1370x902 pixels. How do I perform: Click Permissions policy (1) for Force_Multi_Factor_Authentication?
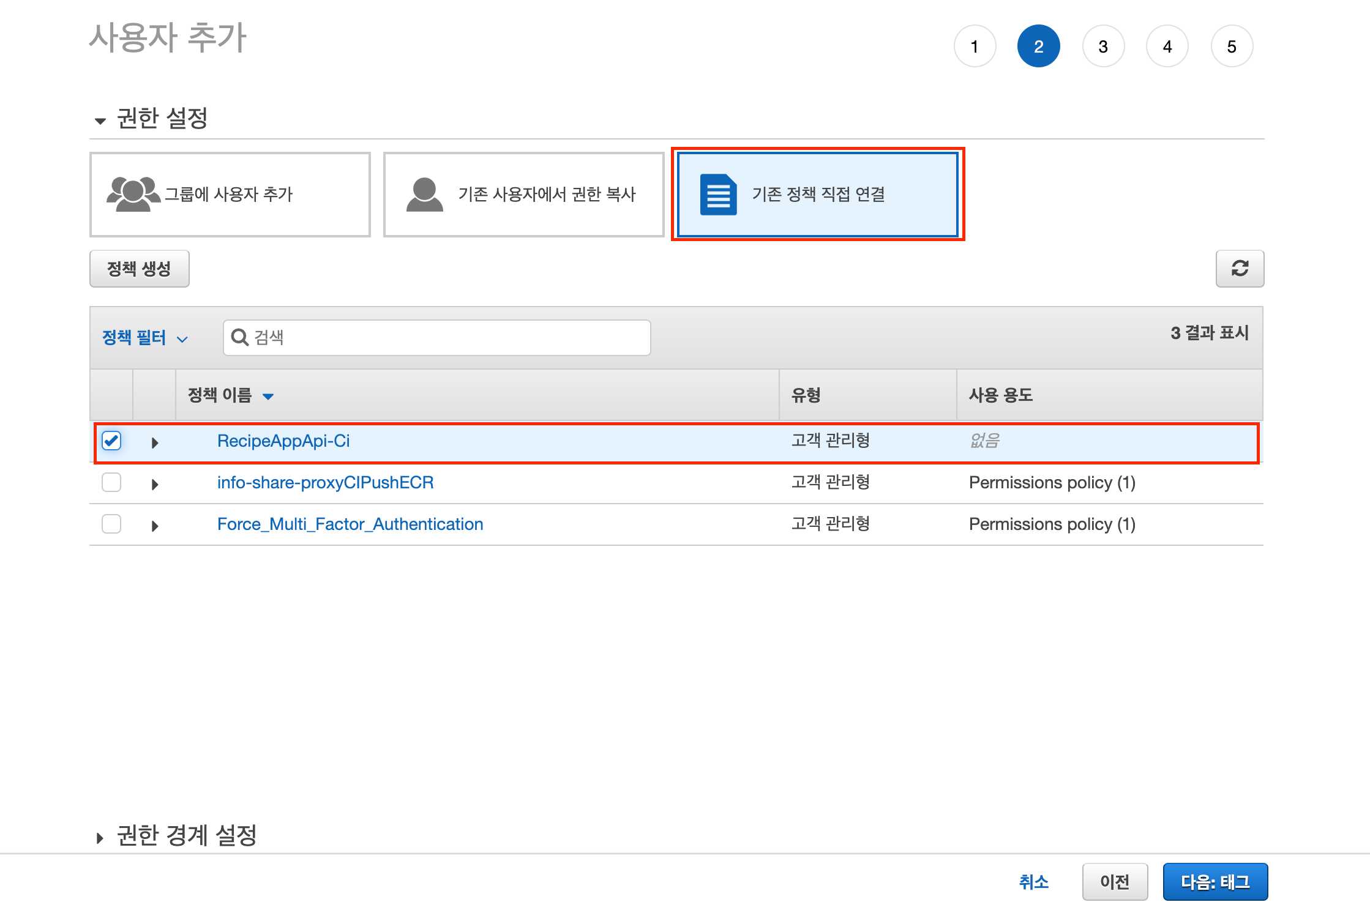(x=1052, y=524)
